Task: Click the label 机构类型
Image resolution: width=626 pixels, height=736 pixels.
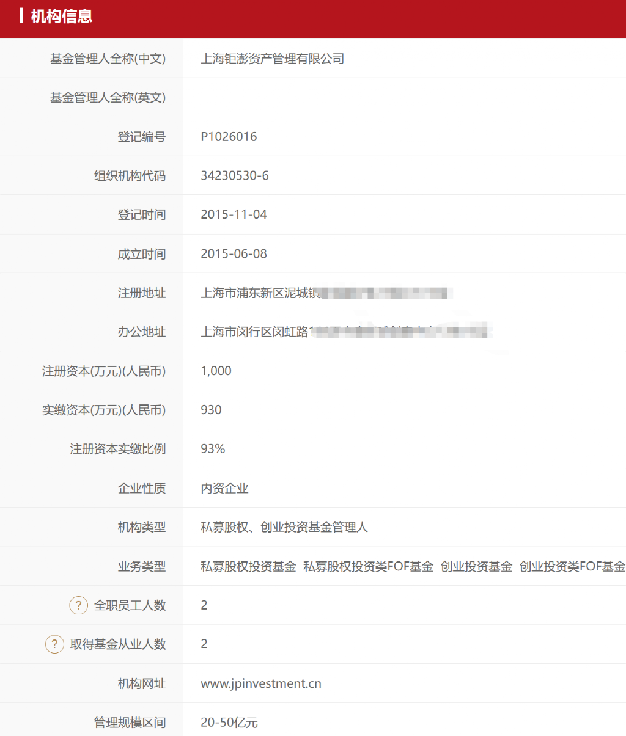Action: click(142, 527)
